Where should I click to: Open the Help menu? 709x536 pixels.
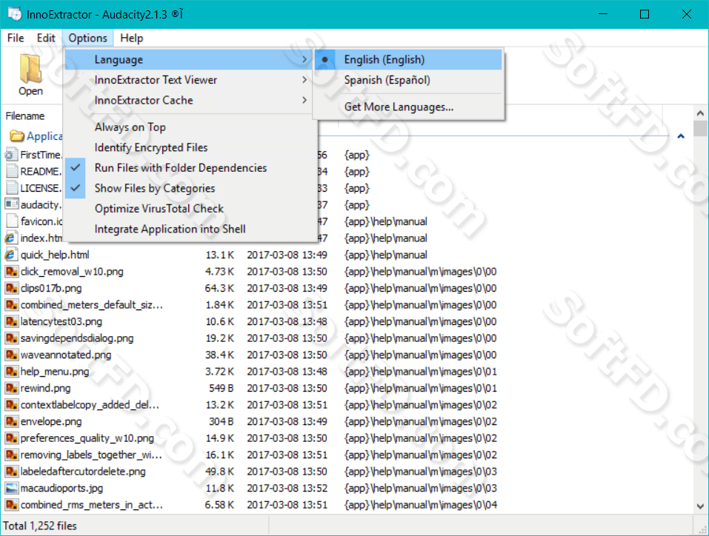[132, 38]
